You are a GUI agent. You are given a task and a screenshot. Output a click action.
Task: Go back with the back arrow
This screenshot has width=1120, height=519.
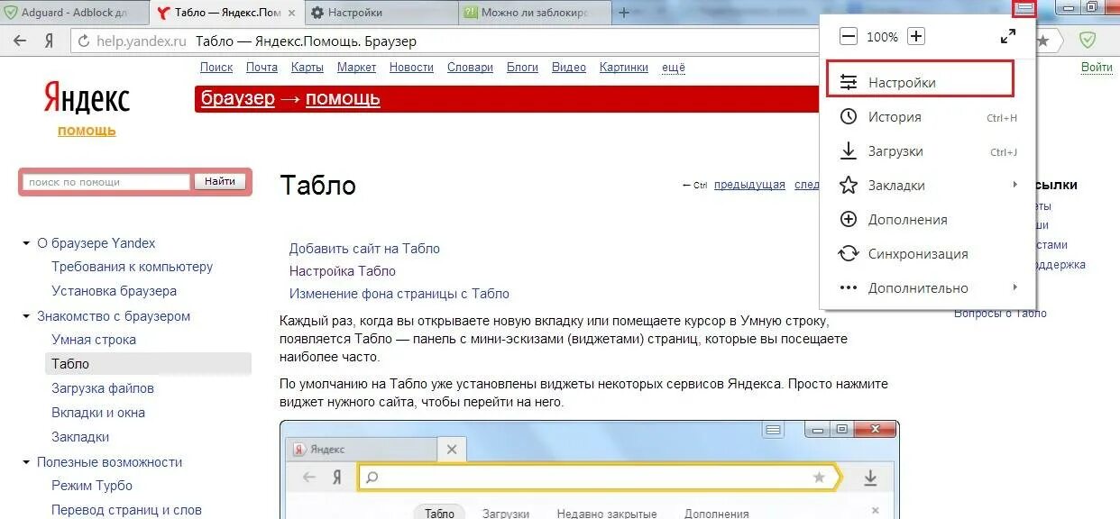[x=20, y=41]
